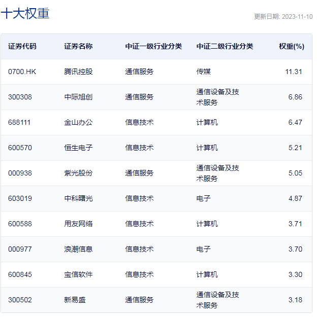Click the 浪潮信息 stock name
The image size is (317, 317).
point(78,249)
